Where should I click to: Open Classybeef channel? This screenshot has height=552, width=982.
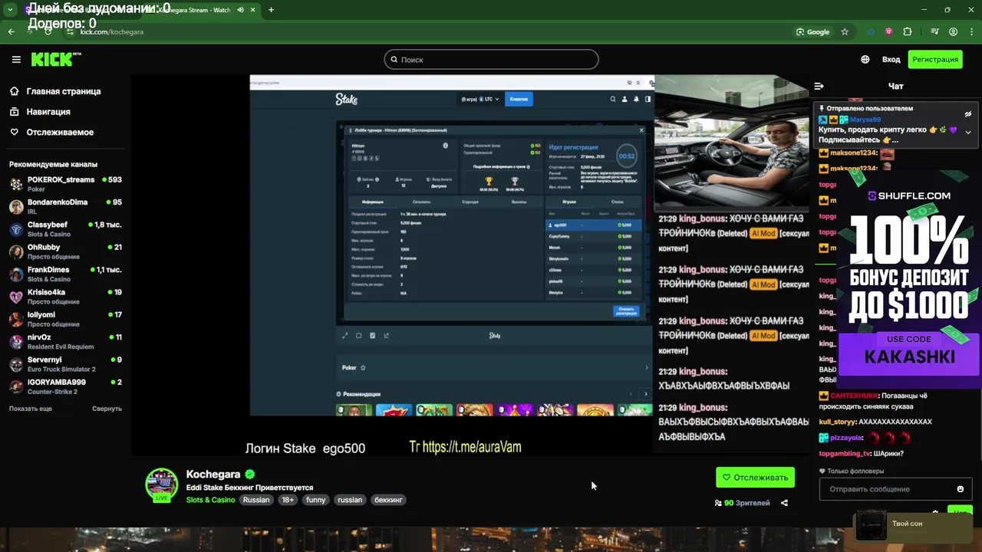(x=65, y=229)
